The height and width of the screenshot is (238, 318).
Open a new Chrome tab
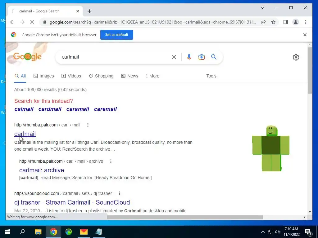point(89,11)
